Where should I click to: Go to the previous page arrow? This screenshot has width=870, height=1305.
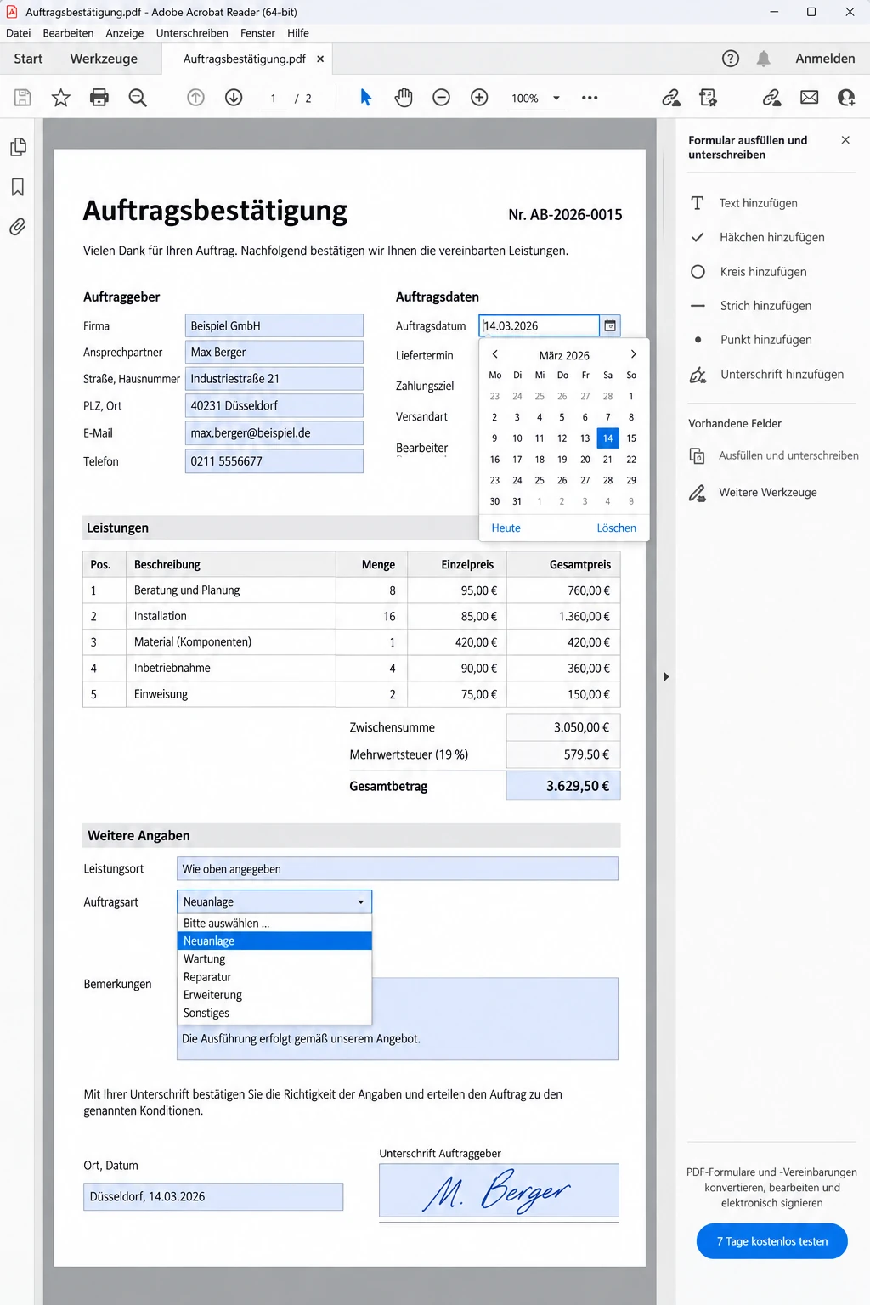(x=195, y=98)
